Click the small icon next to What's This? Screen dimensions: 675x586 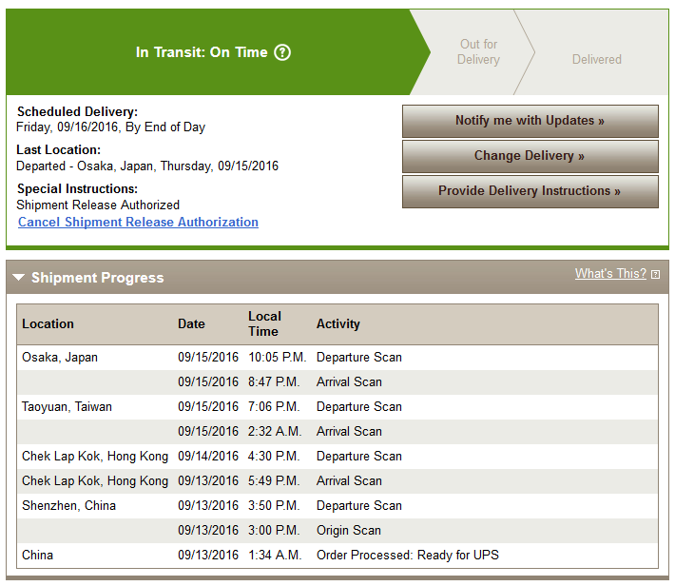pos(655,275)
